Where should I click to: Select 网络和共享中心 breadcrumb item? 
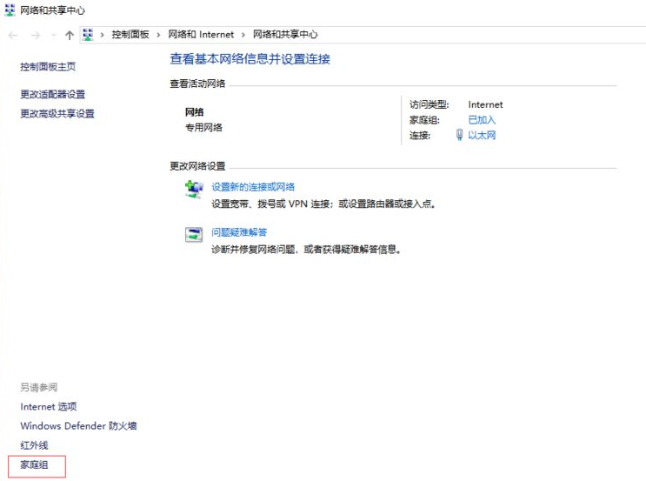point(285,35)
